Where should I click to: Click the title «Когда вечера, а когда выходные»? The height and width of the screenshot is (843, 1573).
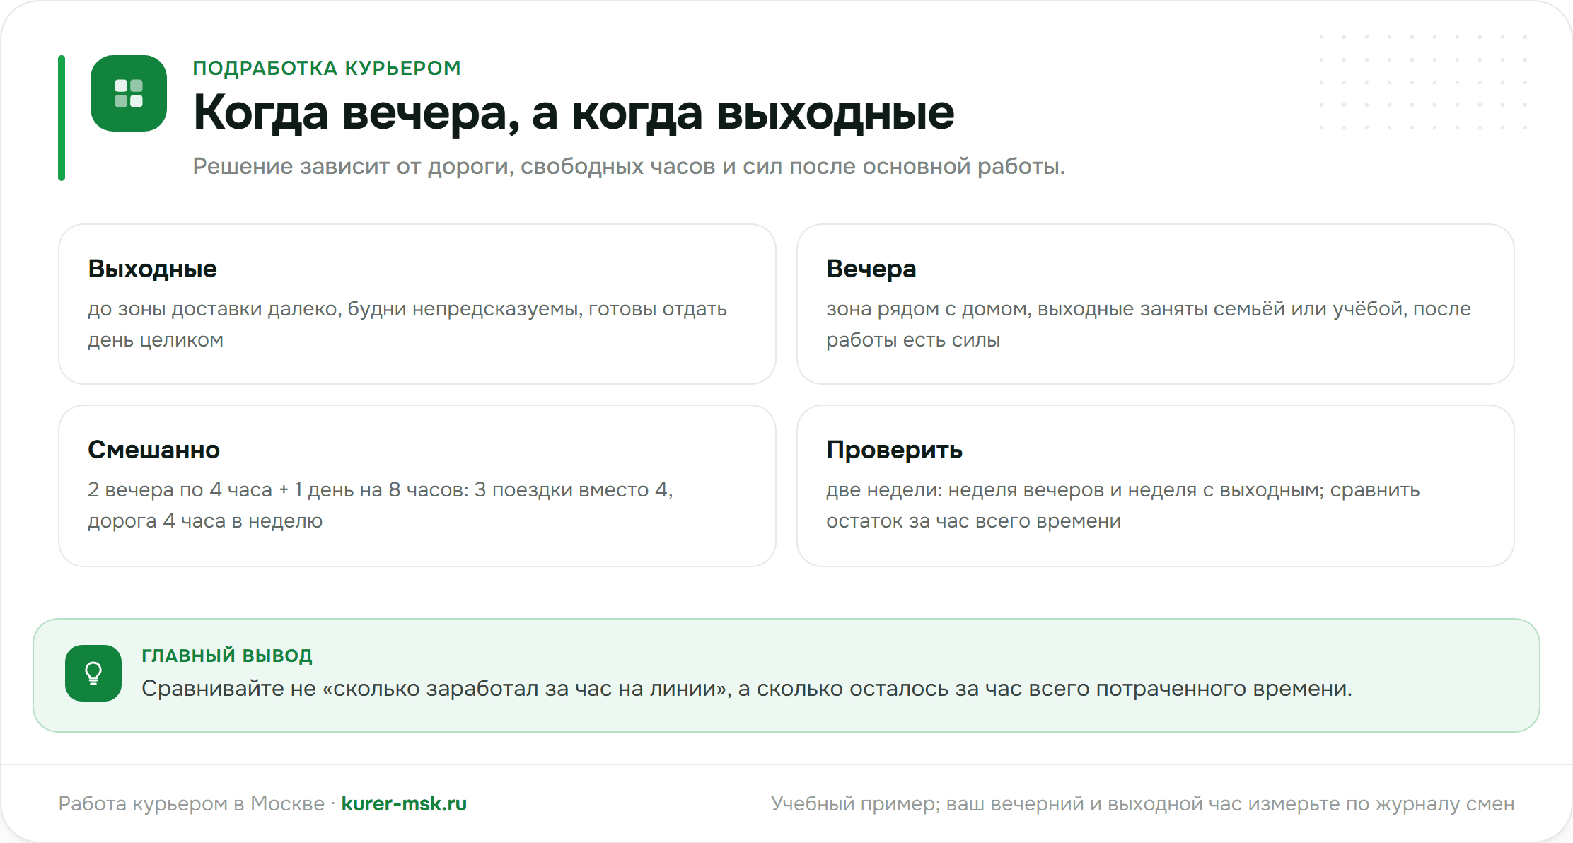[x=574, y=113]
